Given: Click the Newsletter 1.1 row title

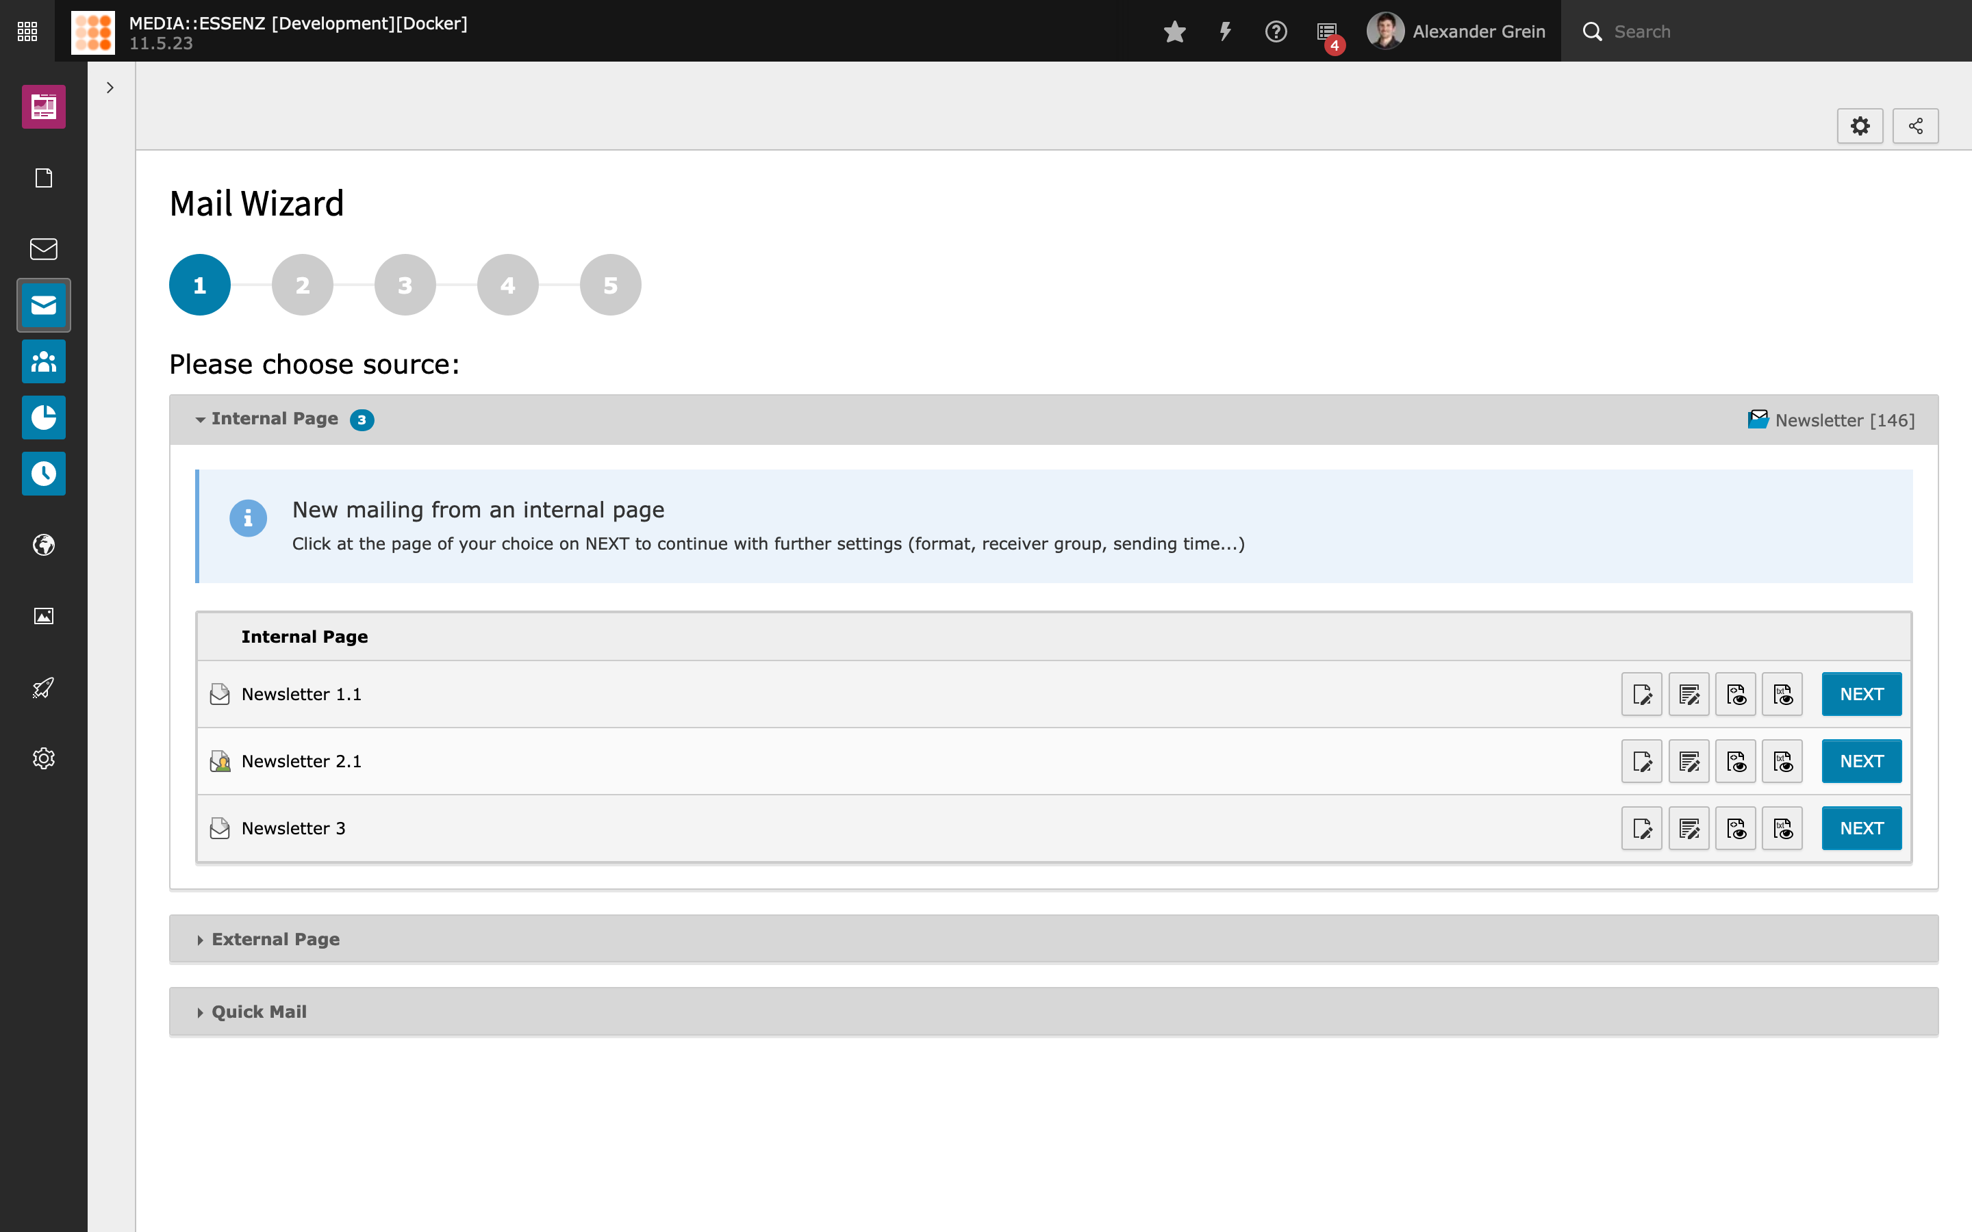Looking at the screenshot, I should (x=301, y=694).
